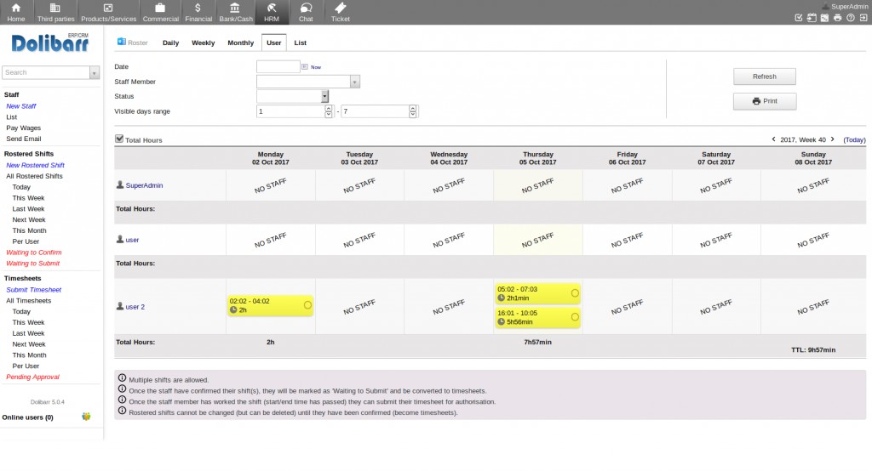Open SuperAdmin user link in roster
Image resolution: width=872 pixels, height=471 pixels.
pos(144,185)
